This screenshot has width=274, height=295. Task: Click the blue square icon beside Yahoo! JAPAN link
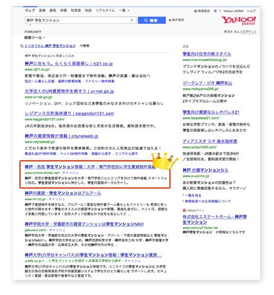[x=215, y=11]
